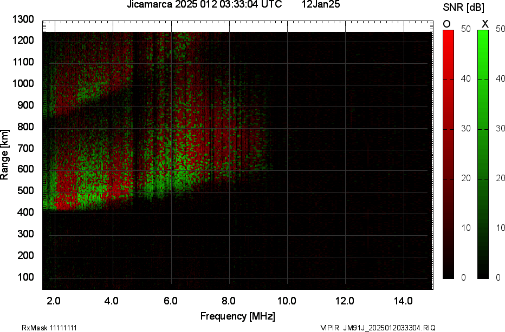Click the "1300" range tick label
This screenshot has width=505, height=332.
coord(23,19)
